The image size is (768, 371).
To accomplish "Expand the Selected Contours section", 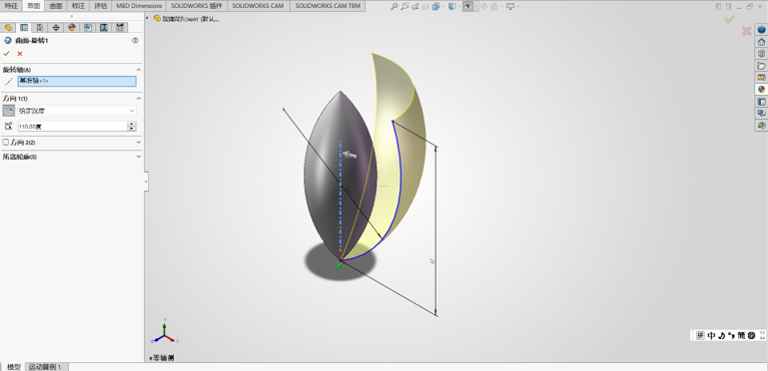I will pos(139,157).
